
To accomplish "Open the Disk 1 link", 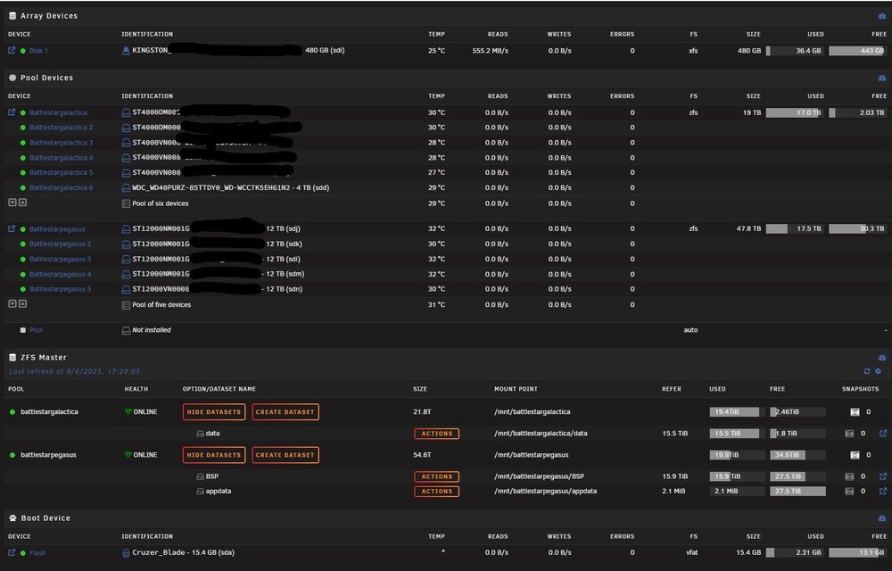I will (x=38, y=51).
